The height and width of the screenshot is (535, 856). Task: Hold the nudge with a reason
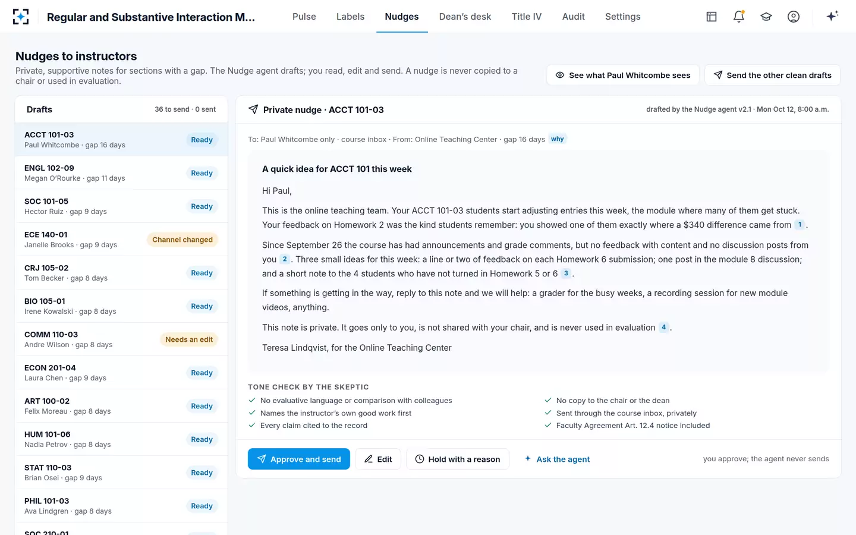458,459
